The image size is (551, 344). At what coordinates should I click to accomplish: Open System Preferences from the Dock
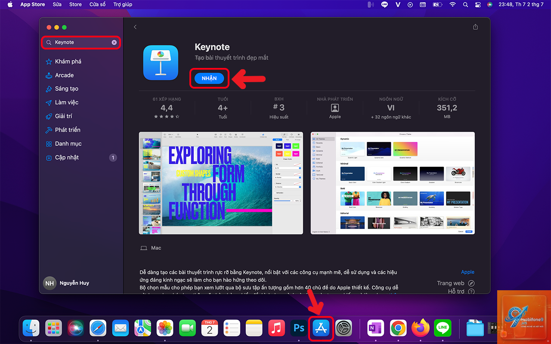pyautogui.click(x=344, y=329)
